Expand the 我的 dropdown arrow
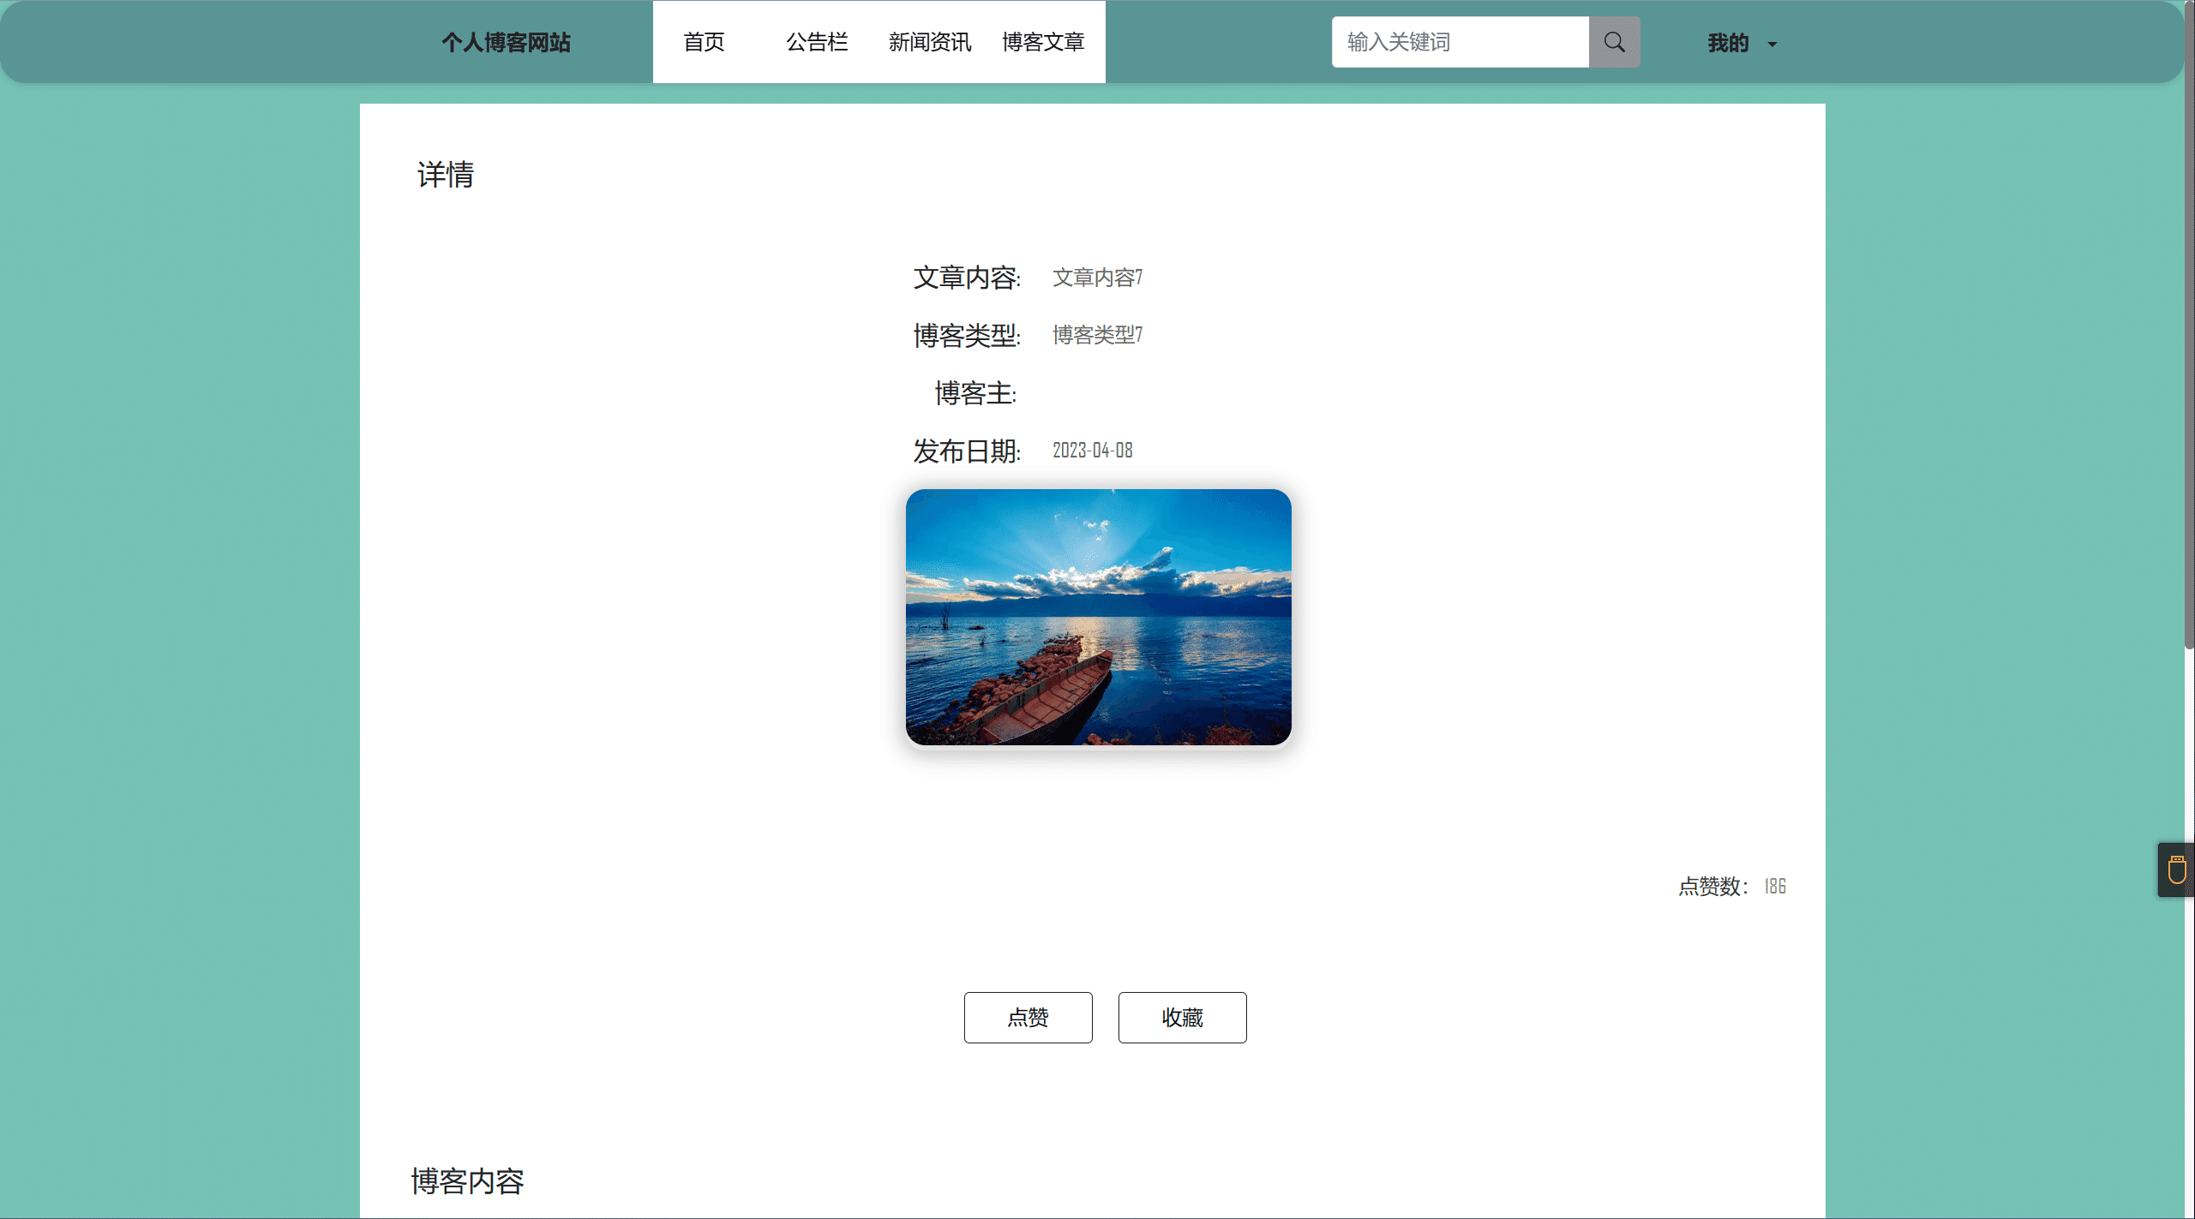The width and height of the screenshot is (2195, 1219). point(1772,45)
